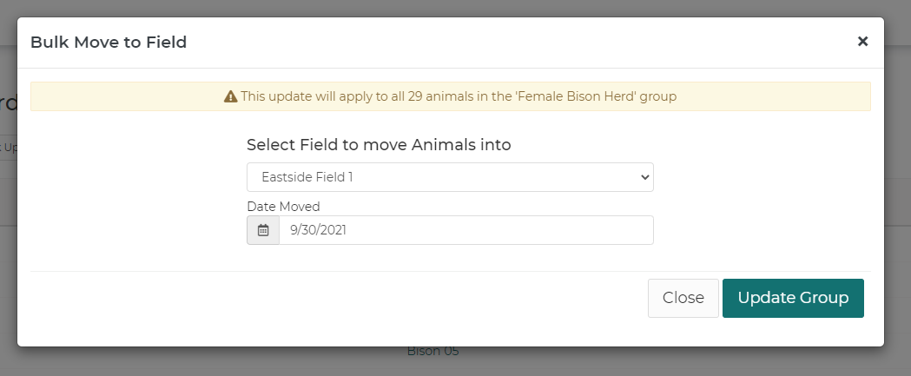Click the Close button in the dialog footer

(683, 298)
